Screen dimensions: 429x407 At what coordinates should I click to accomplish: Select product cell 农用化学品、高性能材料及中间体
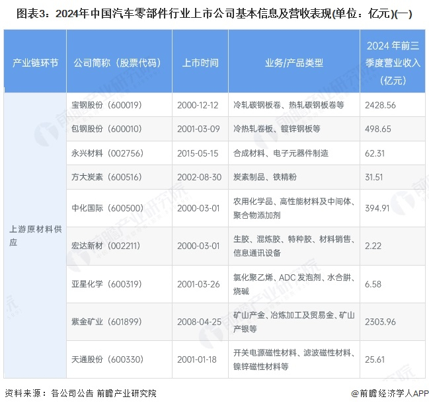(294, 208)
